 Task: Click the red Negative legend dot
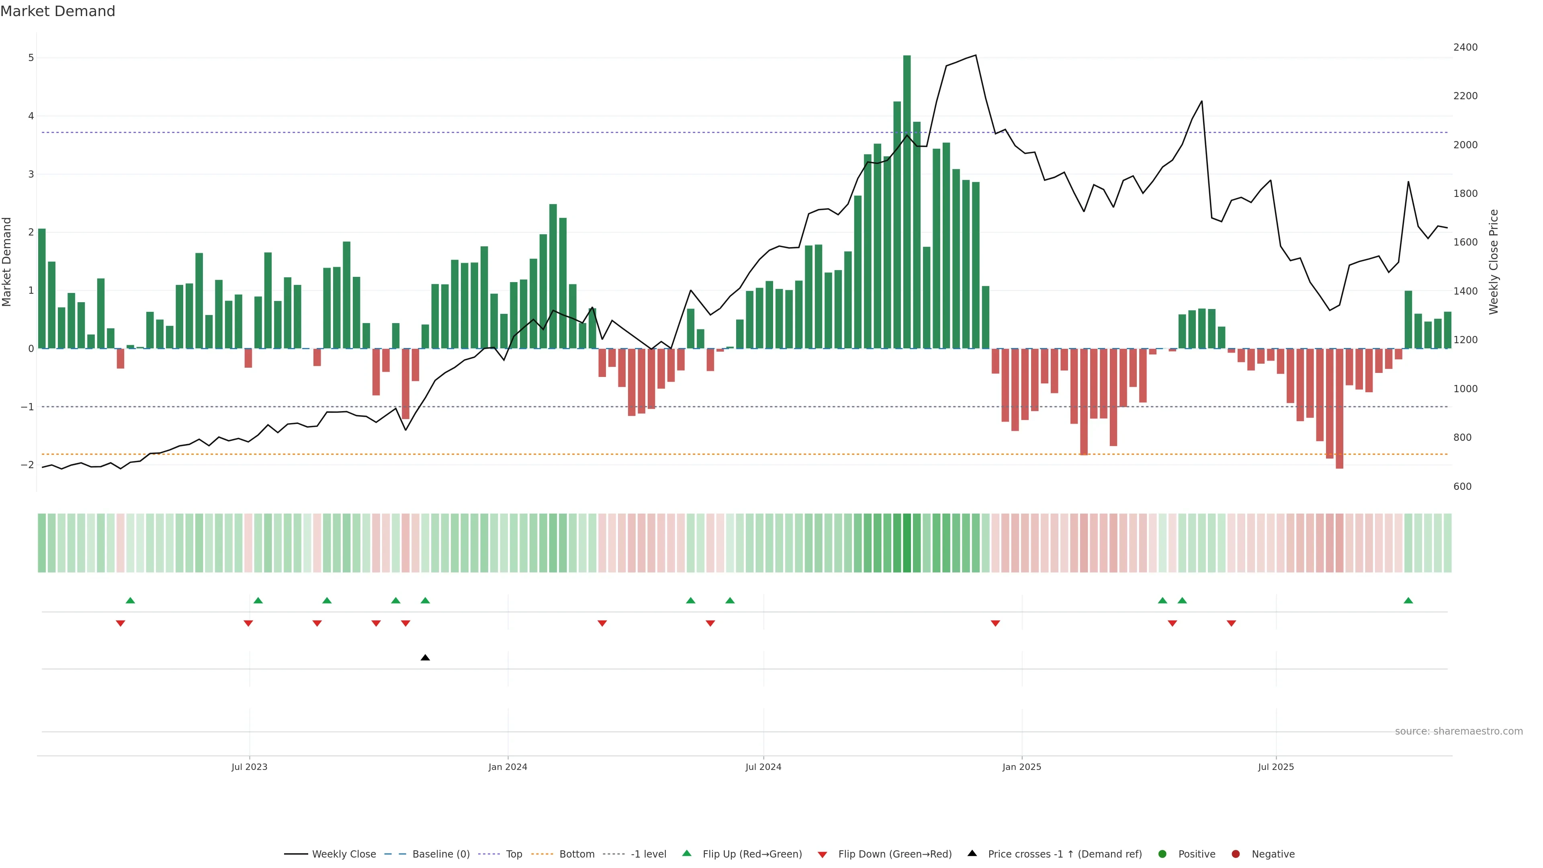pos(1236,854)
